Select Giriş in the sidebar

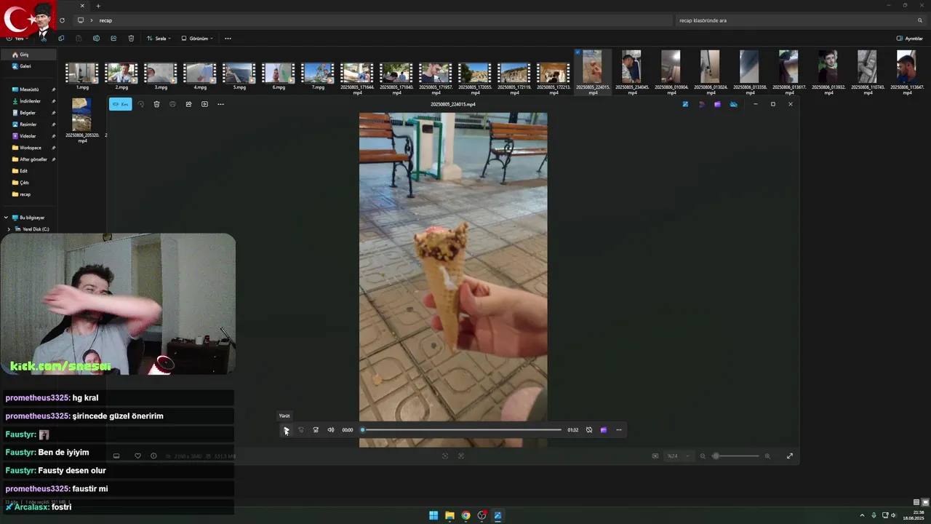pos(29,55)
